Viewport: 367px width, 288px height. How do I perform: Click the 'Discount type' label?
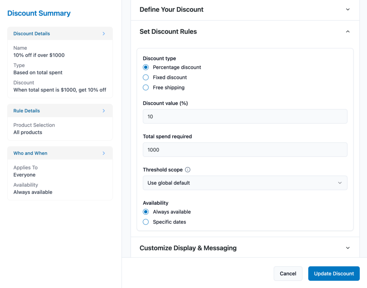[x=159, y=58]
